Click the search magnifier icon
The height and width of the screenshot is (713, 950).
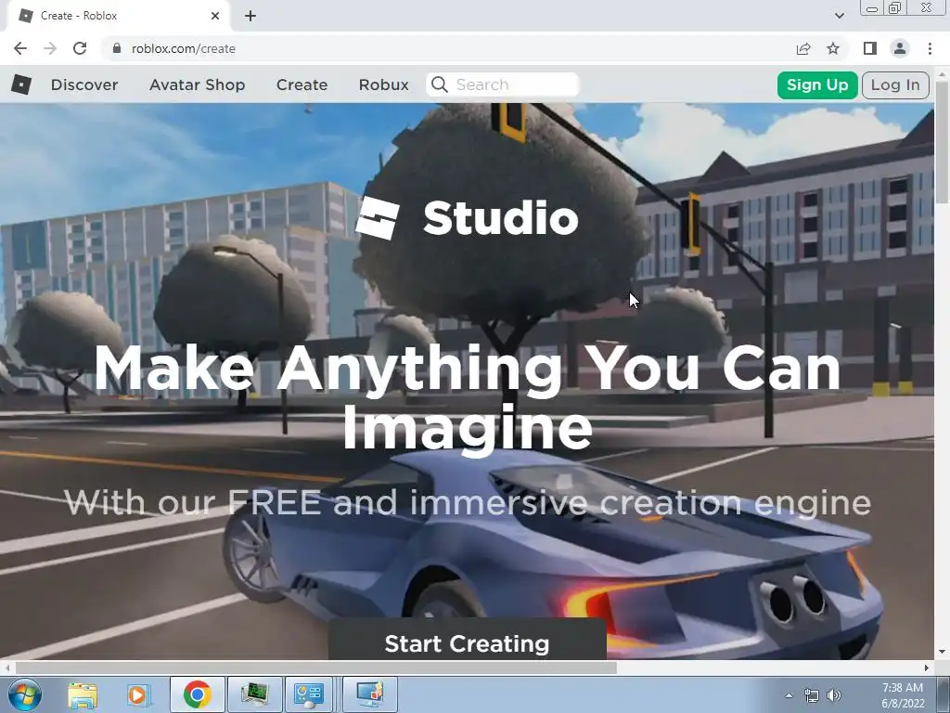click(x=440, y=84)
